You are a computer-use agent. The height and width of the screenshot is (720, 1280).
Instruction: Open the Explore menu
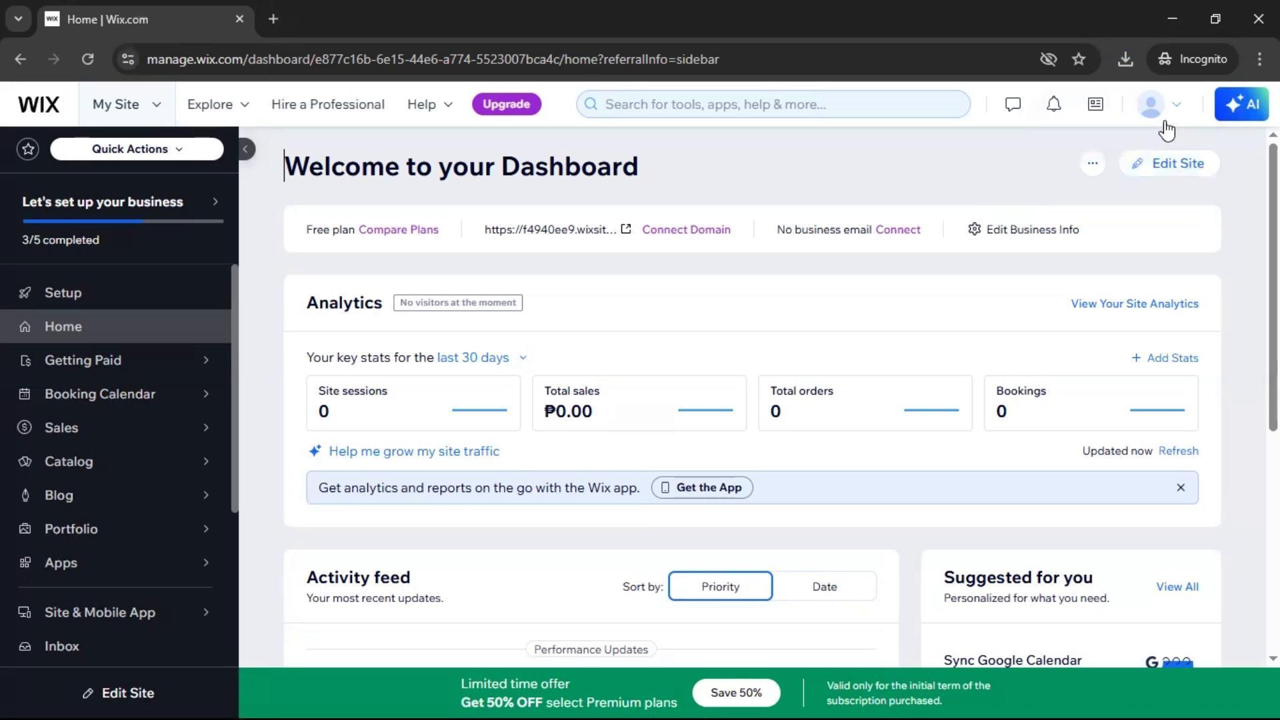tap(217, 104)
